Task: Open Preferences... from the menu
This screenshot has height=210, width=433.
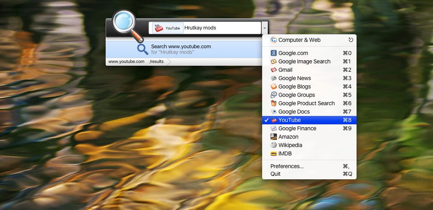Action: coord(287,166)
